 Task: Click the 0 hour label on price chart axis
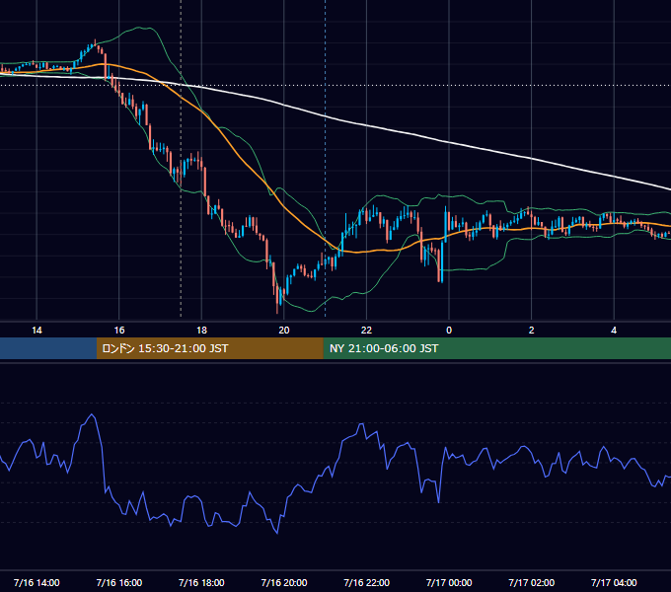click(x=449, y=331)
